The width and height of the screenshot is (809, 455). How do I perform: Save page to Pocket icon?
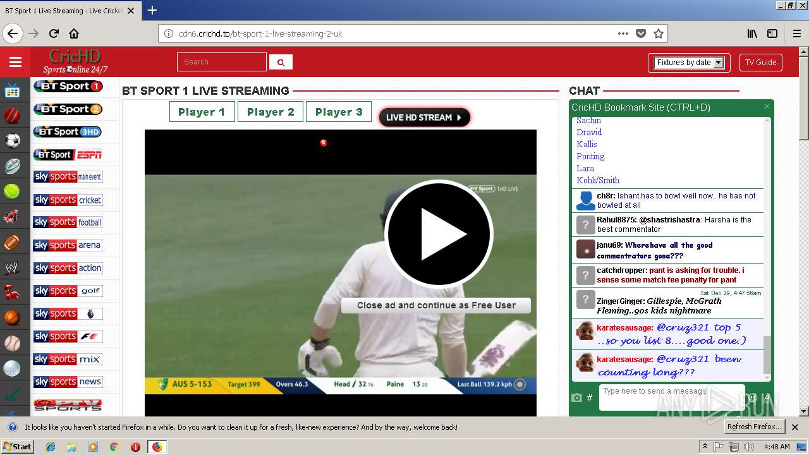click(x=641, y=33)
